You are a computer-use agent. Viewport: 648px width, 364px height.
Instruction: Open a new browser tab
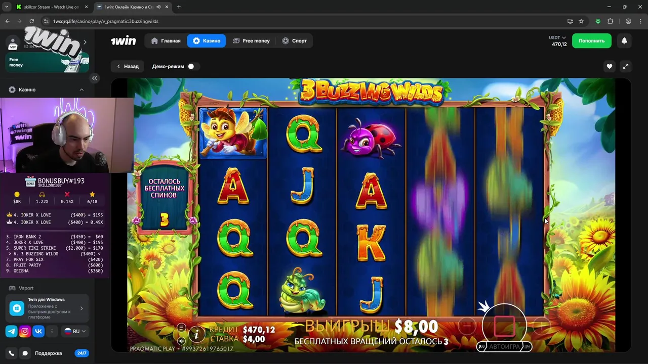click(x=179, y=7)
